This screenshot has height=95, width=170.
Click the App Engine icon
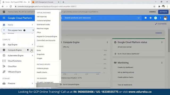(x=4, y=45)
